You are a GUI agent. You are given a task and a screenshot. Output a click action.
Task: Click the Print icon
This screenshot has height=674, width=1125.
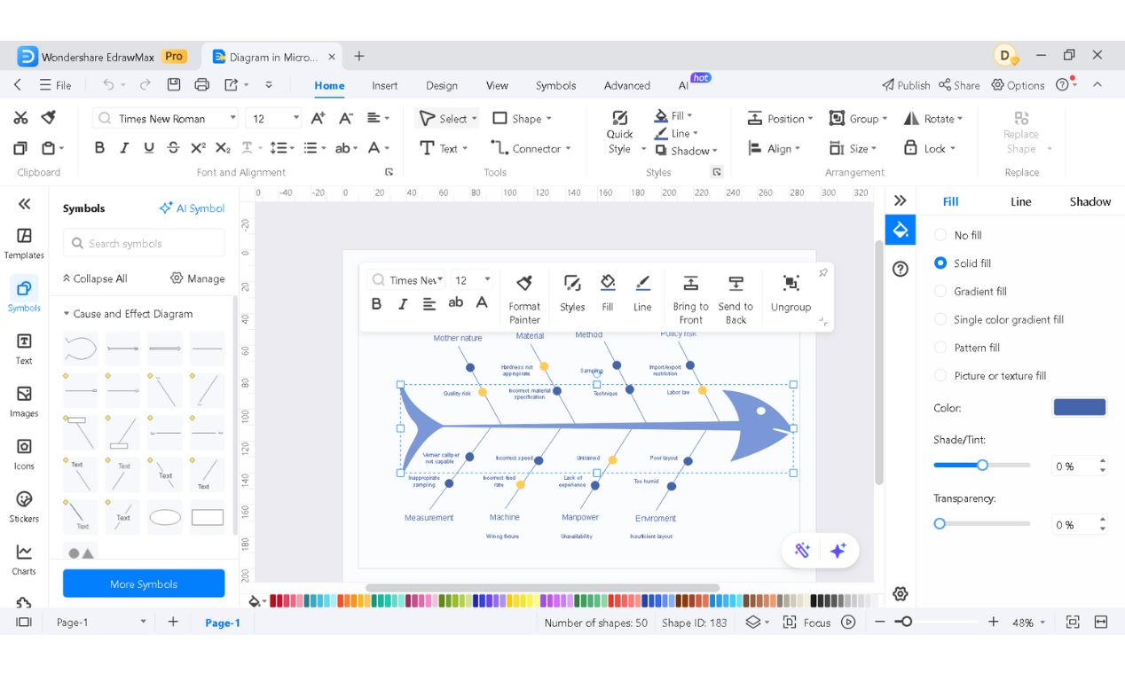202,85
